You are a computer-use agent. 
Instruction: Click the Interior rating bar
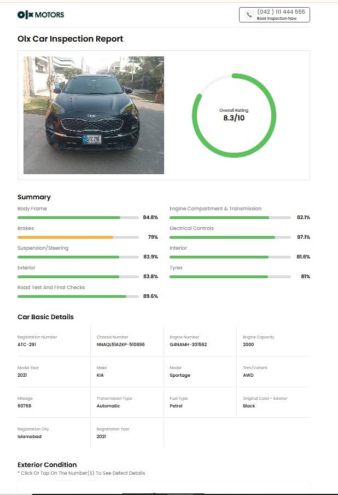click(x=230, y=257)
